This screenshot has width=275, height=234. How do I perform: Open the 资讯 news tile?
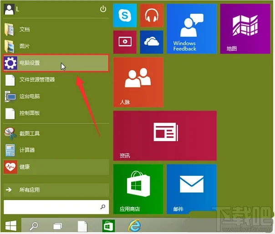(x=165, y=136)
